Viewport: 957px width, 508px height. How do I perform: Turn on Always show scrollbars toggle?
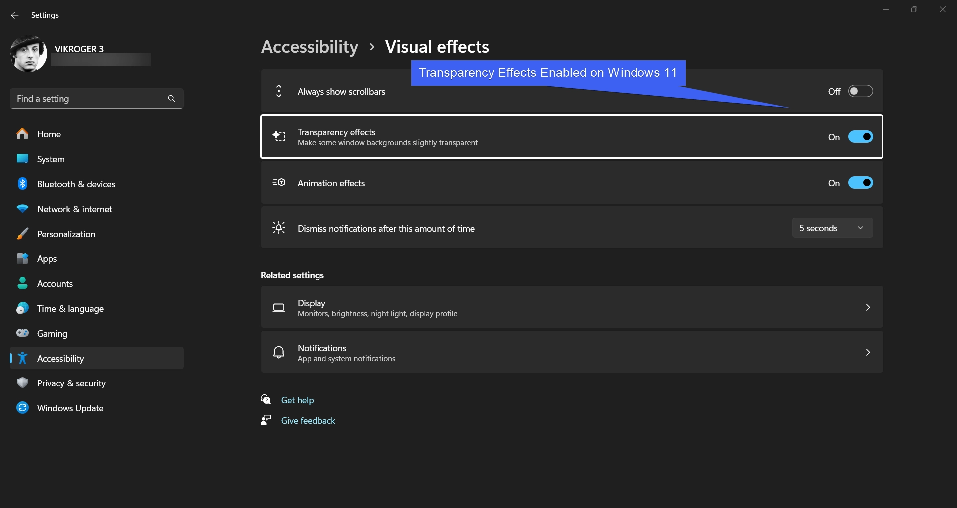pyautogui.click(x=861, y=91)
